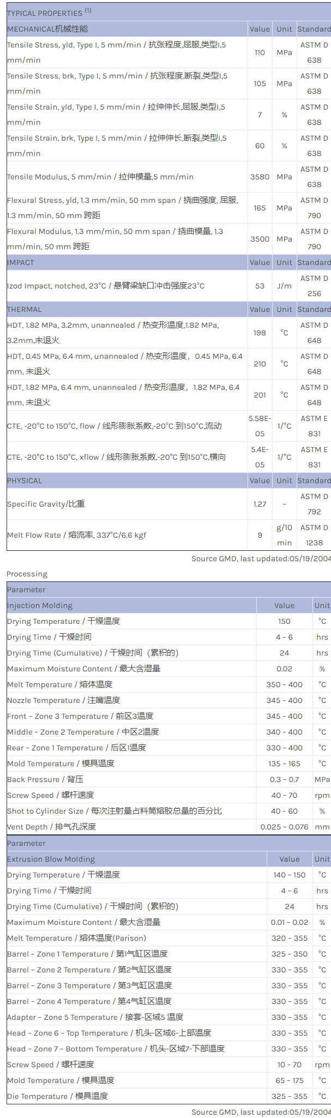The width and height of the screenshot is (331, 1118).
Task: Click the Melt Flow Rate row label
Action: (76, 535)
